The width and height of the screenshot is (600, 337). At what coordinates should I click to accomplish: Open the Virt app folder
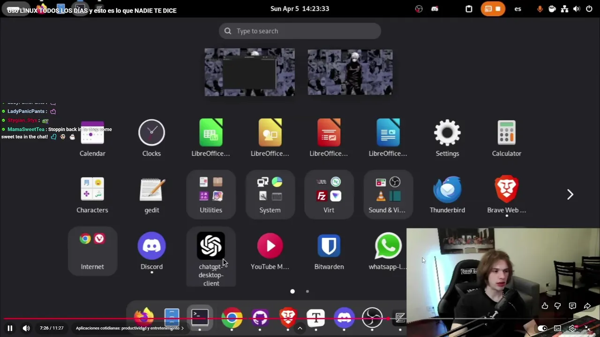pos(329,195)
